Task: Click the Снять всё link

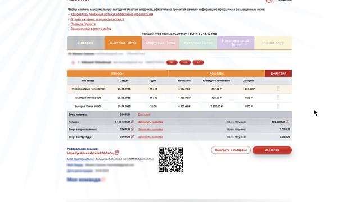Action: coord(144,114)
